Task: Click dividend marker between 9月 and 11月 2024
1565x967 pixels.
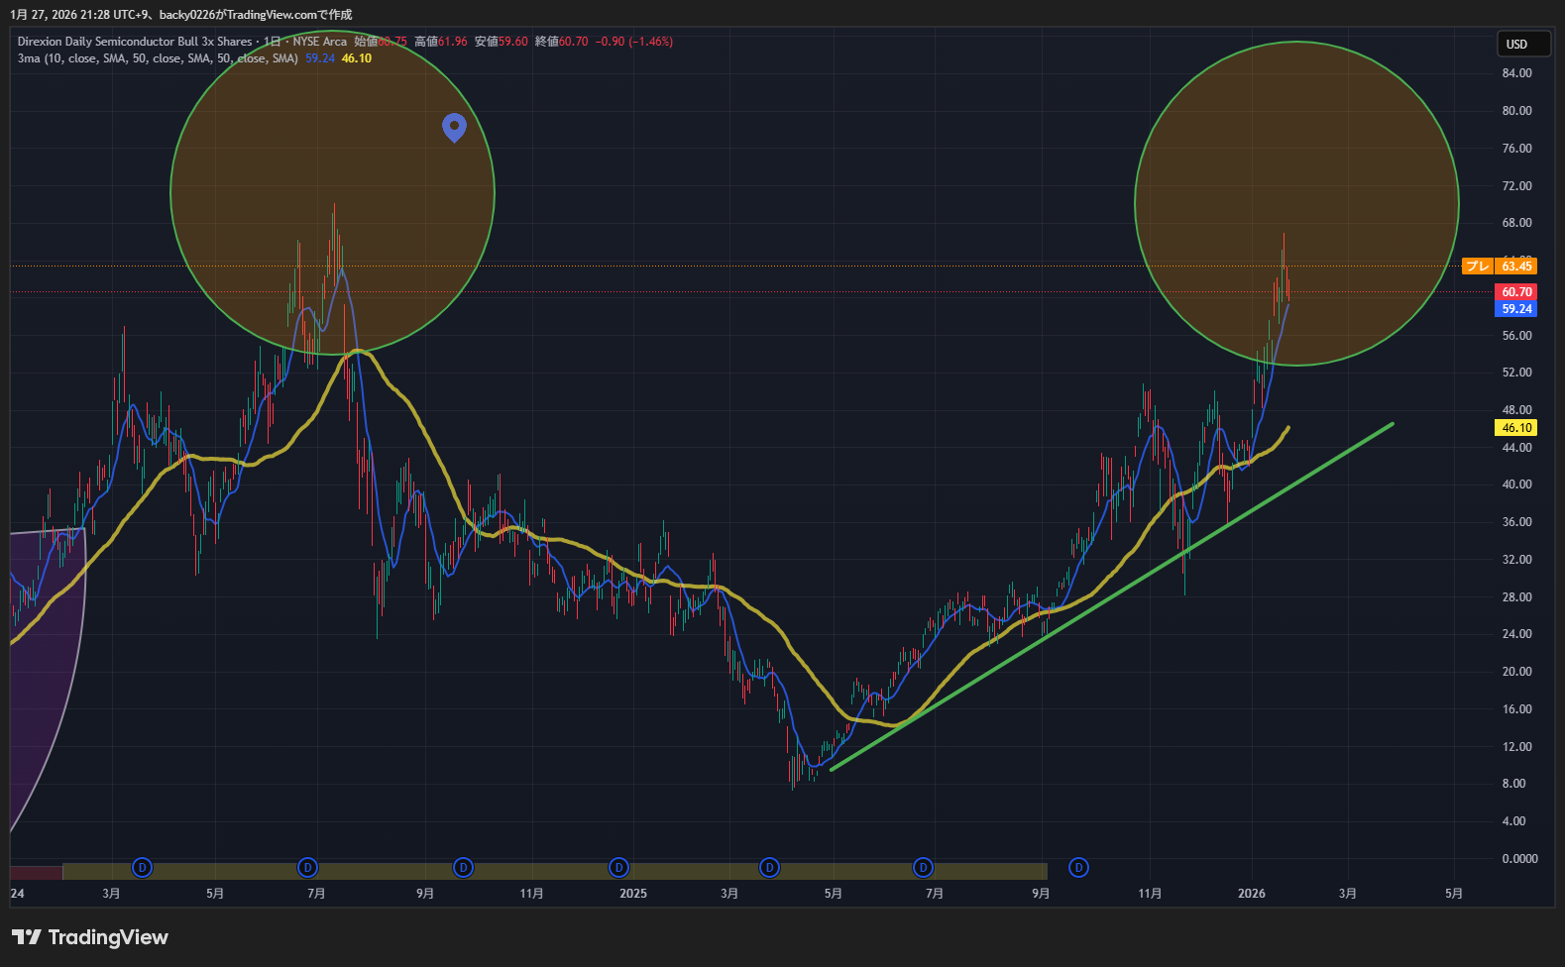Action: [463, 868]
